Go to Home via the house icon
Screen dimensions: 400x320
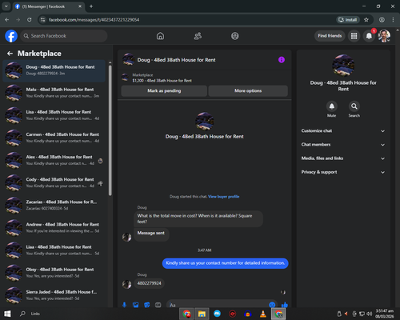[x=160, y=36]
